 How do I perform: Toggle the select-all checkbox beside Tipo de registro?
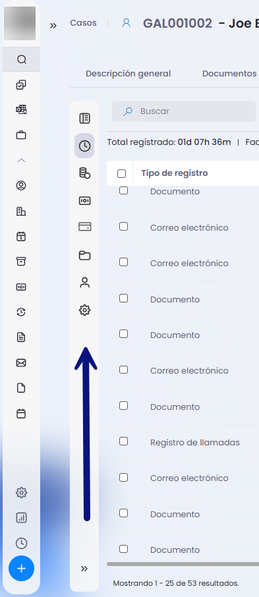121,173
